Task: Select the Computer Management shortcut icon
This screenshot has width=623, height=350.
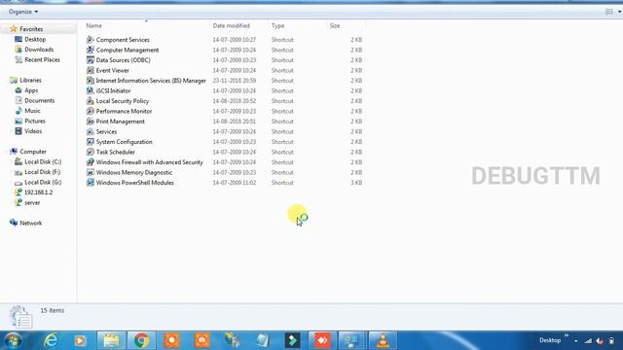Action: (x=91, y=50)
